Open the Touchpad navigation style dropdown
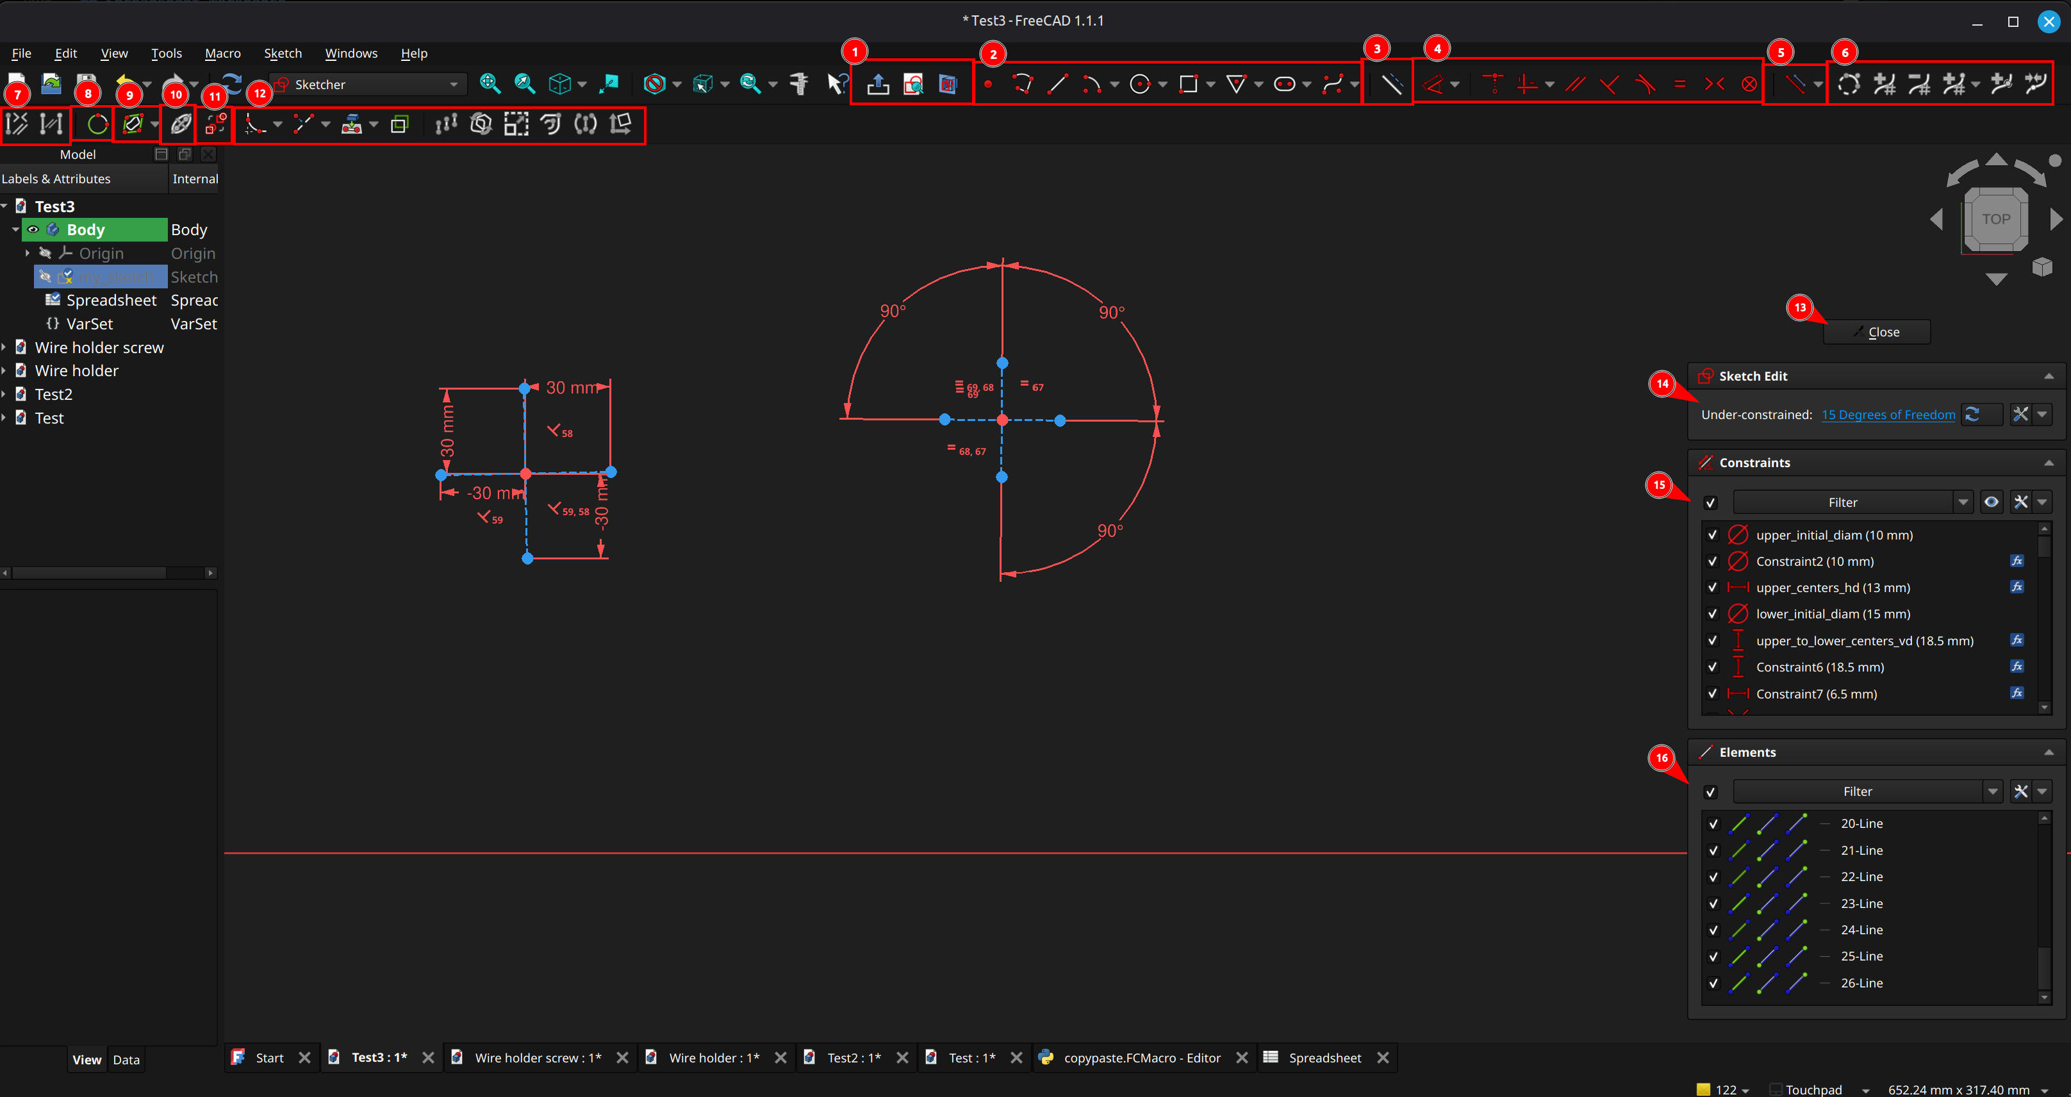 coord(1865,1090)
